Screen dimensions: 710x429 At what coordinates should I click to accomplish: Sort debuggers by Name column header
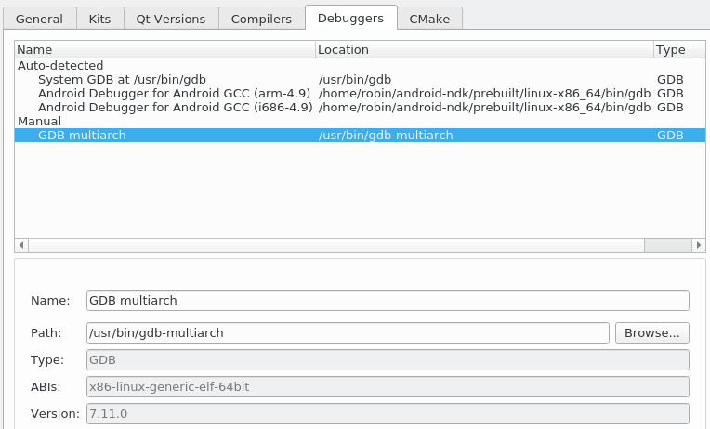point(164,49)
